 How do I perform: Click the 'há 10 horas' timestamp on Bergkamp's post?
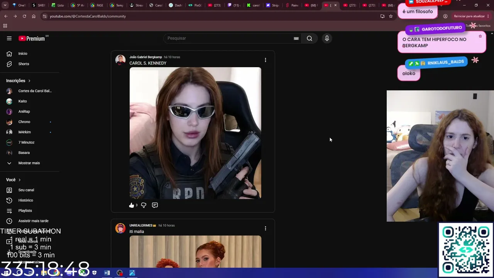coord(172,57)
